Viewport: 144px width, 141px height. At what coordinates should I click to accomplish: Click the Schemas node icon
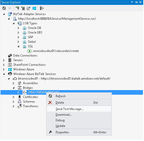[x=20, y=102]
